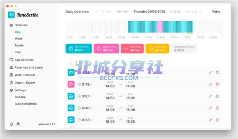Edit the 14:09 to 14:58 break entry

211,84
